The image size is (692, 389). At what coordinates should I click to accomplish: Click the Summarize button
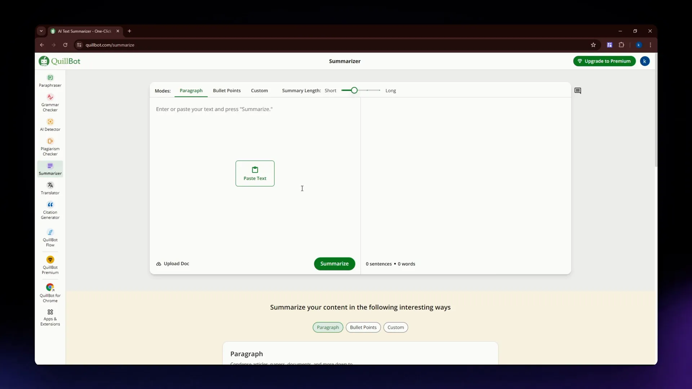(x=334, y=264)
